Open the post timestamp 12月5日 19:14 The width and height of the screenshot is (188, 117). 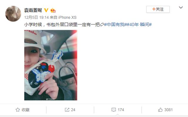36,18
